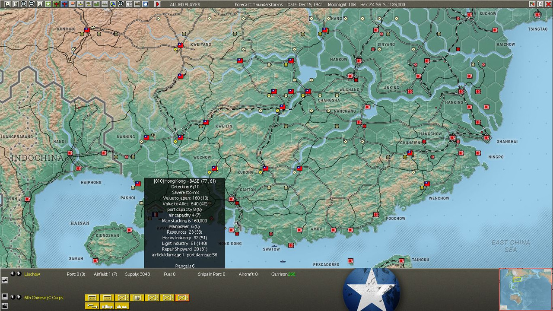Click the 'Supply: 3048' value
Image resolution: width=553 pixels, height=311 pixels.
137,274
